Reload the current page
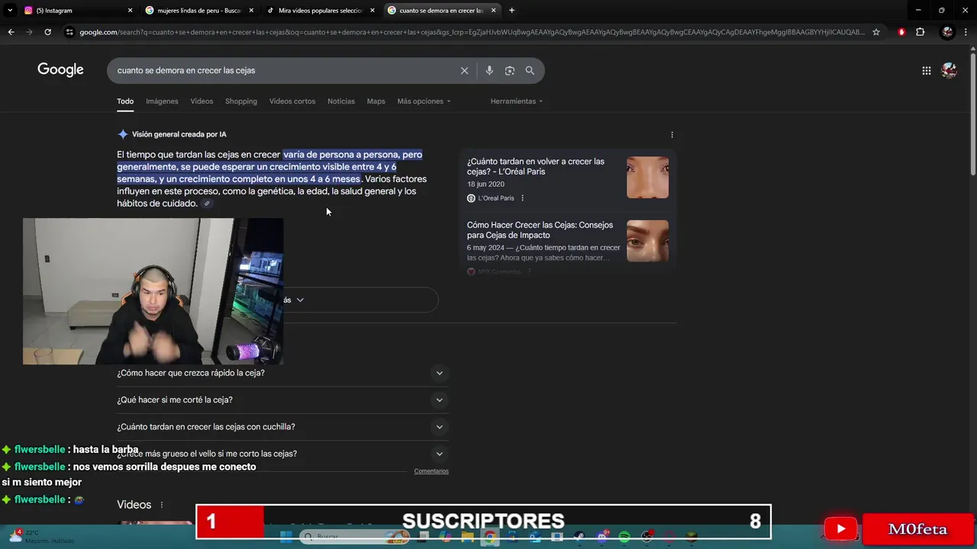The width and height of the screenshot is (977, 549). [47, 32]
